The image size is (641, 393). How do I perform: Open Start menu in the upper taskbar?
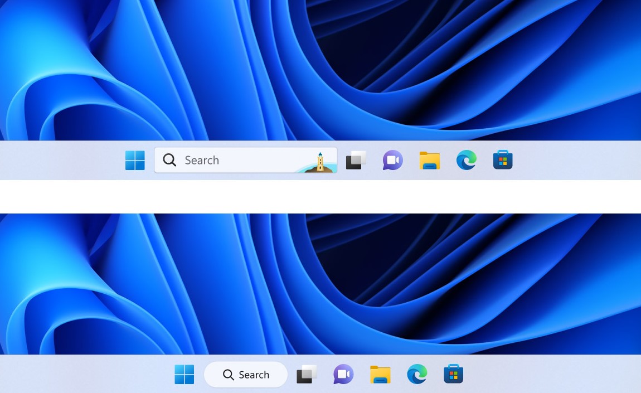(135, 161)
